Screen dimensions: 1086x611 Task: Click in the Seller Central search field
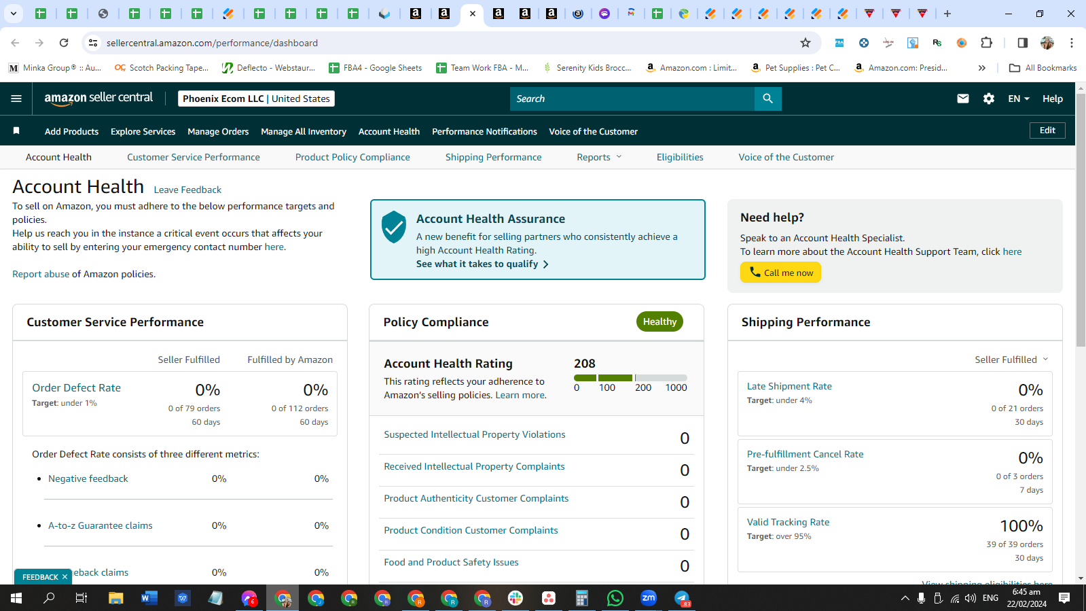pyautogui.click(x=632, y=99)
